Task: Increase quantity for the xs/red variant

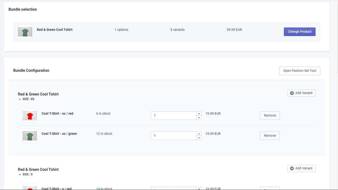Action: (199, 113)
